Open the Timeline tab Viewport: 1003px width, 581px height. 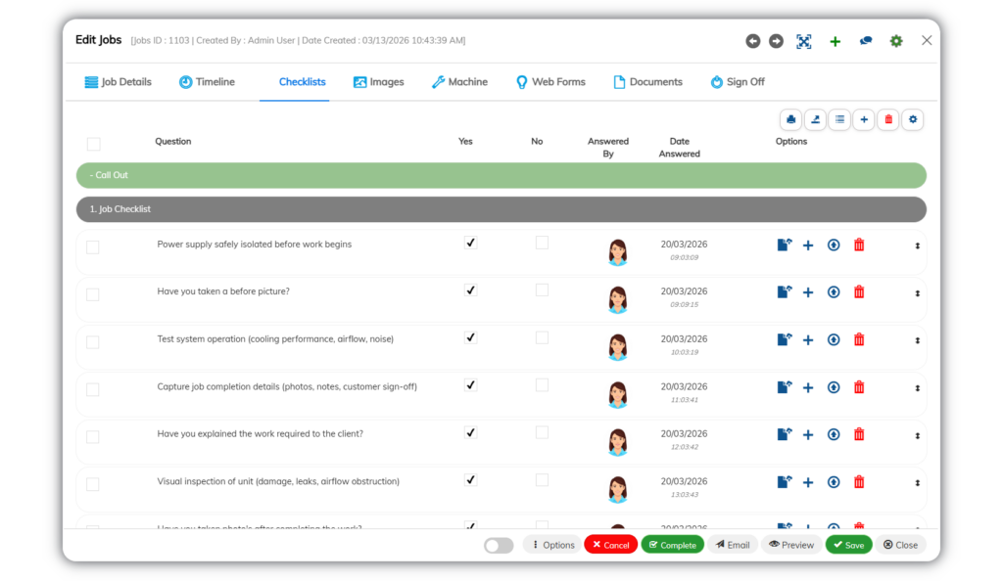207,82
